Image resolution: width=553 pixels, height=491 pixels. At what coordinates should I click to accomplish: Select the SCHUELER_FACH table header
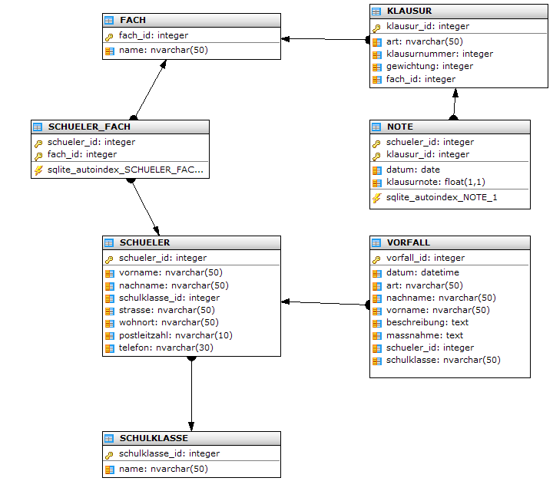pyautogui.click(x=119, y=127)
